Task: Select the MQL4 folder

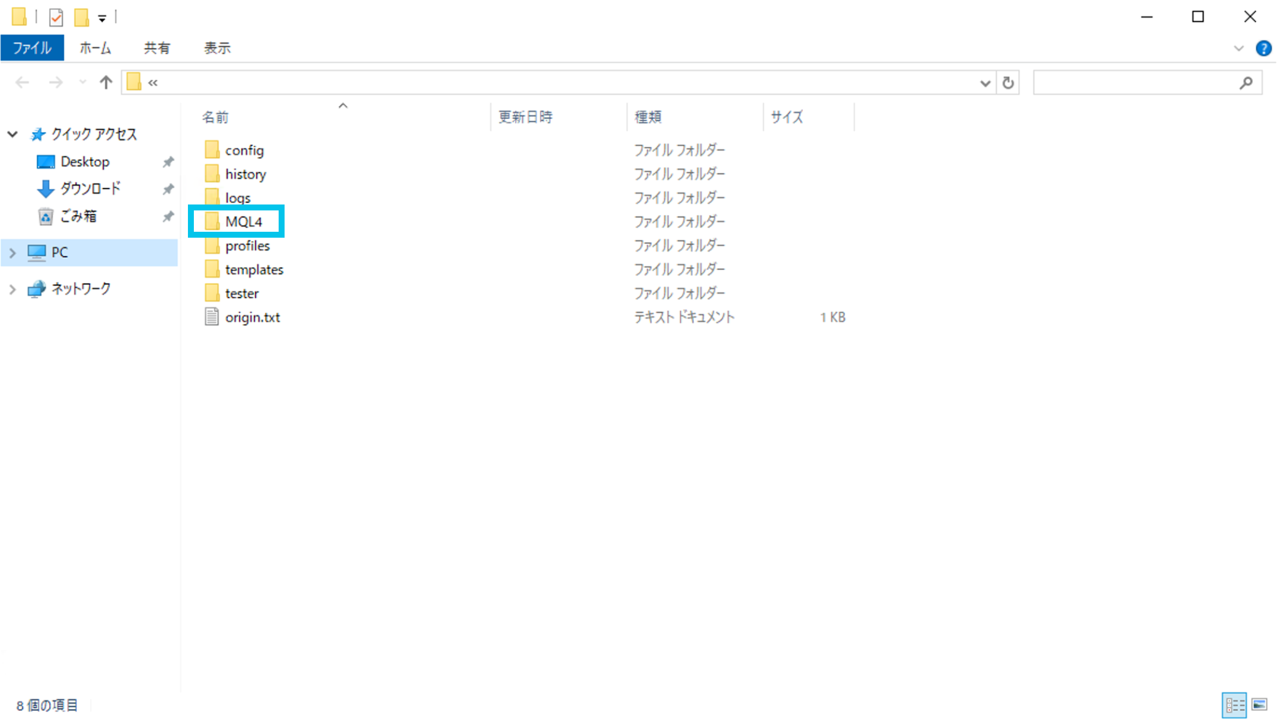Action: (x=243, y=222)
